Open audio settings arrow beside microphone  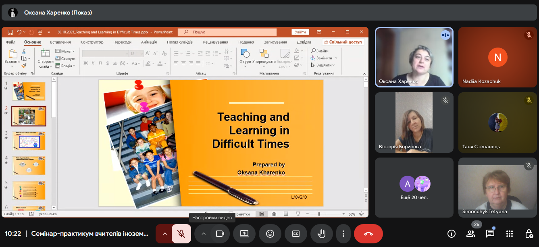(164, 234)
